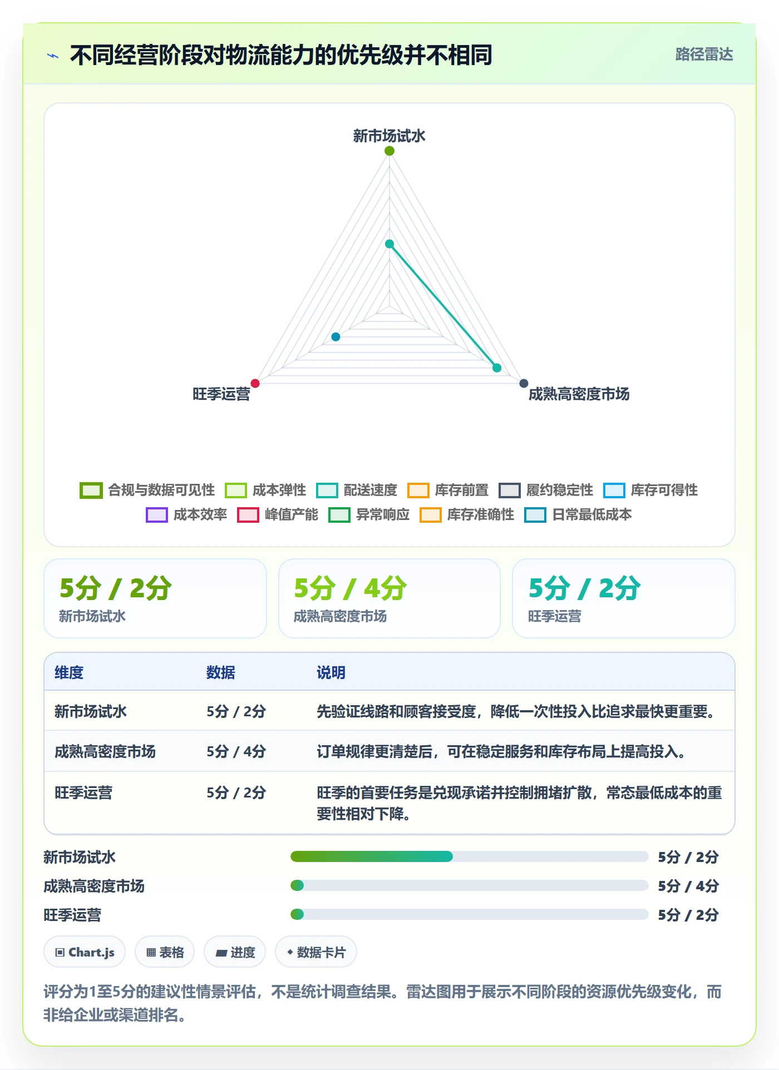Image resolution: width=779 pixels, height=1070 pixels.
Task: Click the 库存准确性 legend color swatch
Action: 430,515
